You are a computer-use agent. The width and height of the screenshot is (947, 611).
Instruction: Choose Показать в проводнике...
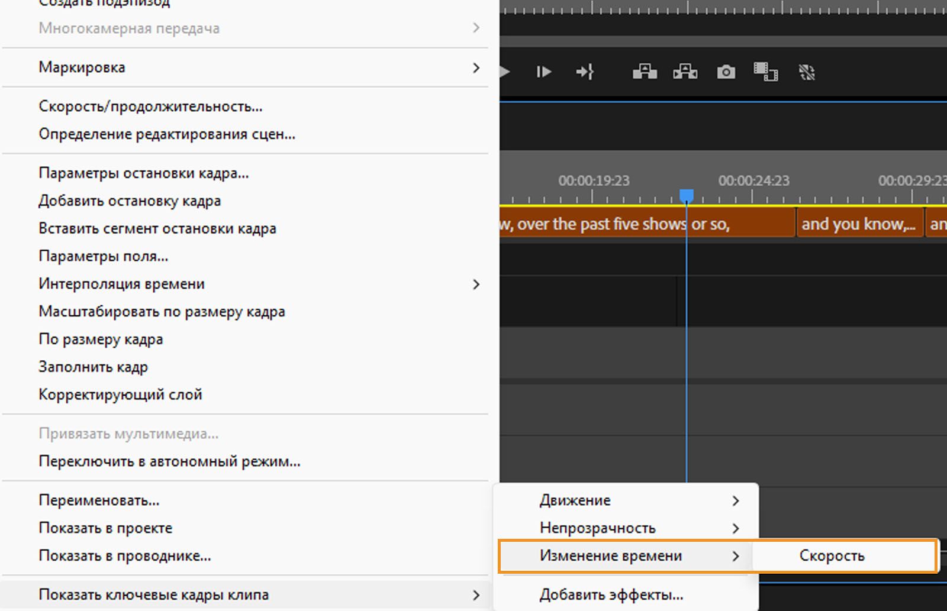(x=245, y=556)
